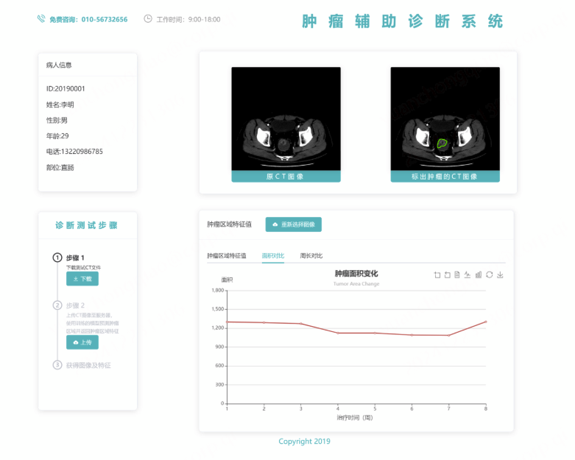Image resolution: width=575 pixels, height=460 pixels.
Task: Click the text 部位:直肠
Action: point(60,168)
